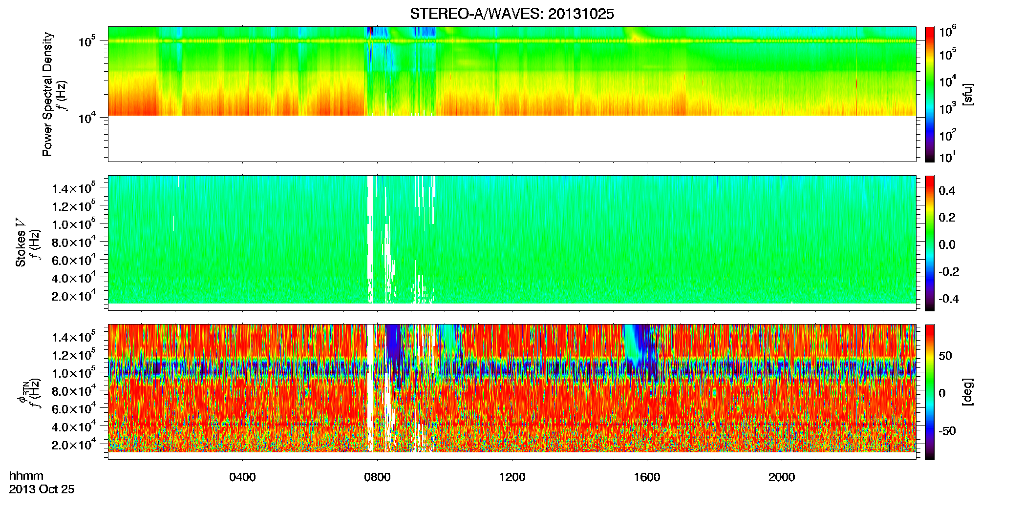
Task: Click the 10^4 tick in top spectrogram panel
Action: tap(86, 118)
